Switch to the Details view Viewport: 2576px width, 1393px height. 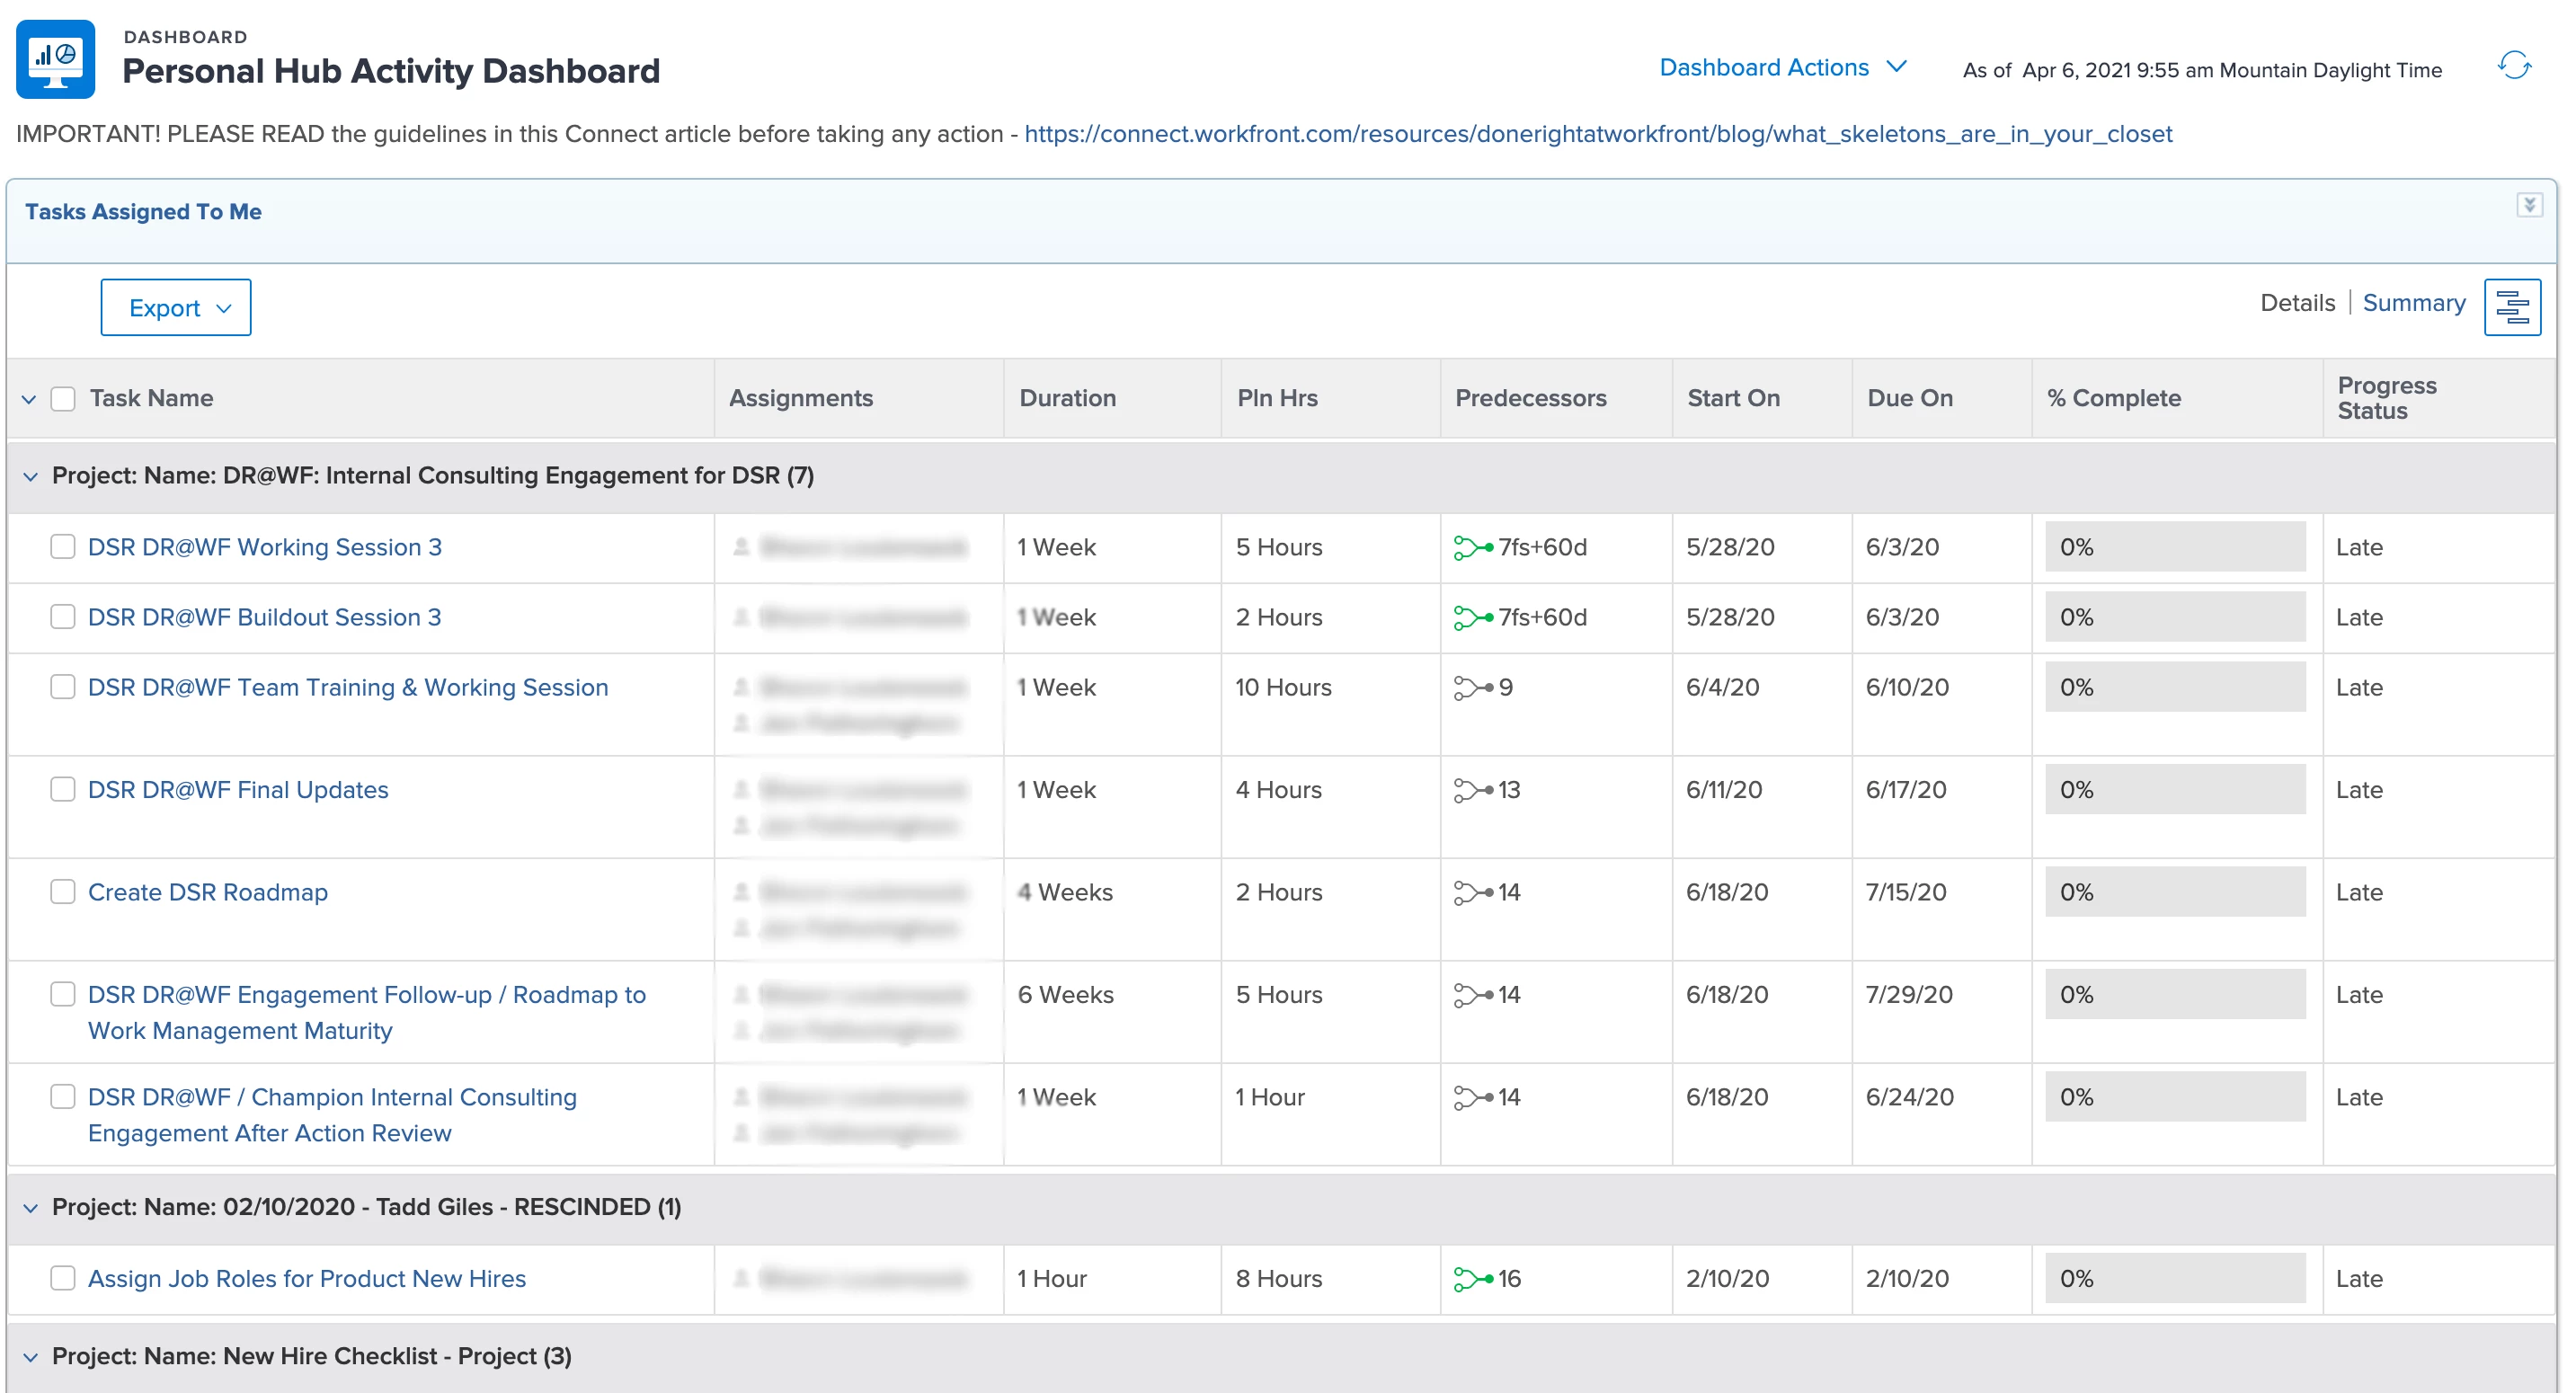tap(2297, 303)
